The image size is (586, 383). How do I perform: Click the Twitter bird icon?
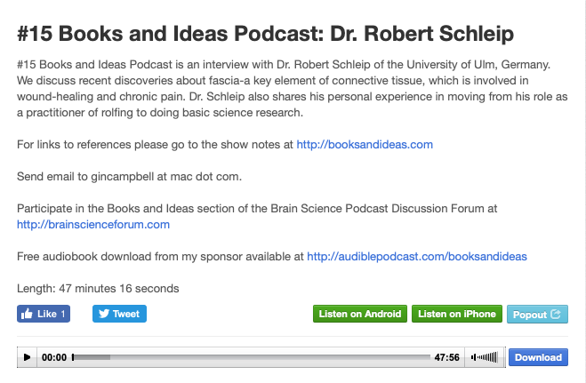click(x=104, y=314)
